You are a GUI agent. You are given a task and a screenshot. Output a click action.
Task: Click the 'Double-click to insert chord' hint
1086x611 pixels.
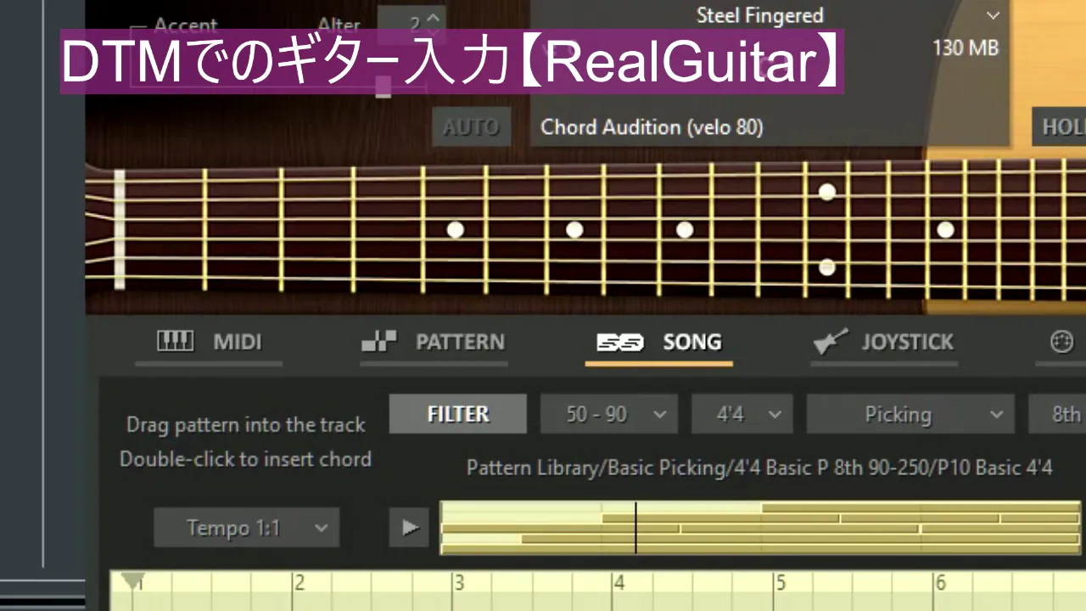(245, 459)
